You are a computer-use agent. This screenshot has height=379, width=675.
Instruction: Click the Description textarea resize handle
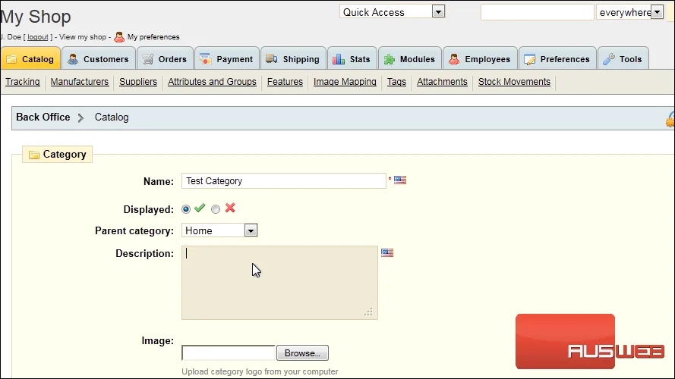(x=368, y=312)
